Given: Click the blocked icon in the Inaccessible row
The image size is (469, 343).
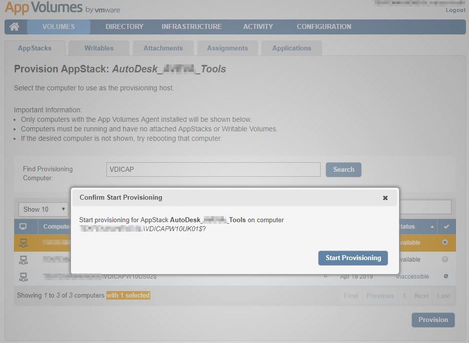Looking at the screenshot, I should pyautogui.click(x=446, y=276).
